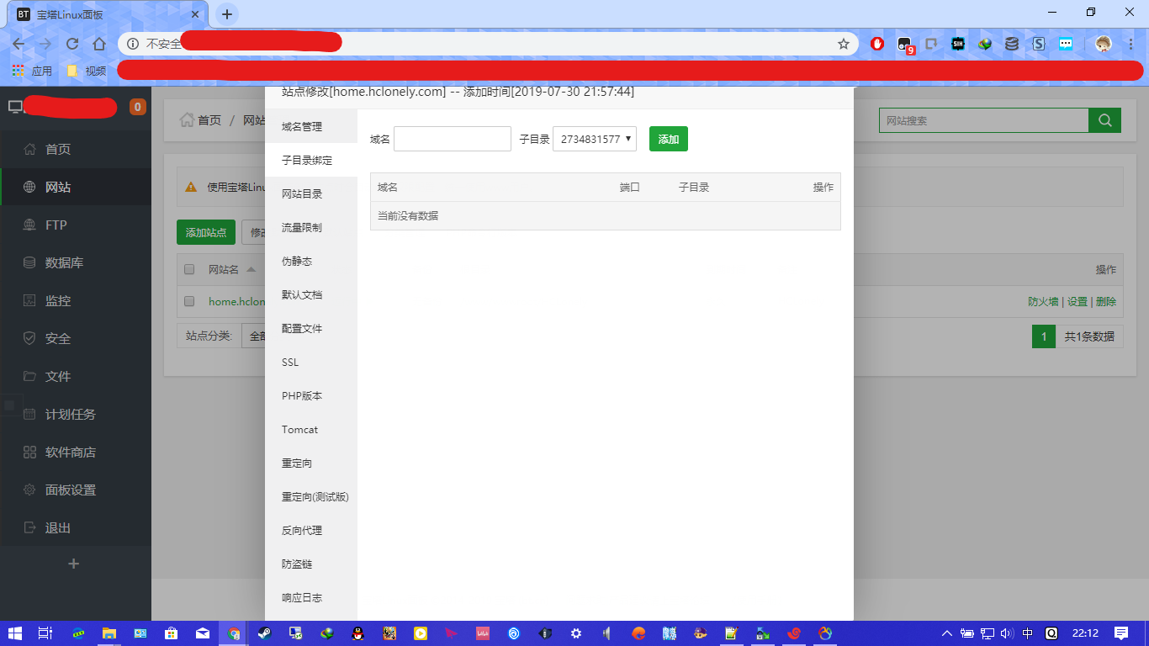Sort by 网站名 using the arrow
This screenshot has height=646, width=1149.
(251, 270)
